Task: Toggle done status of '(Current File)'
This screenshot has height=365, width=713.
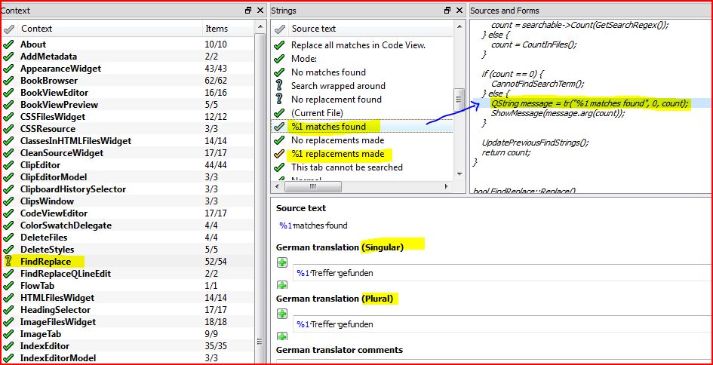Action: coord(279,112)
